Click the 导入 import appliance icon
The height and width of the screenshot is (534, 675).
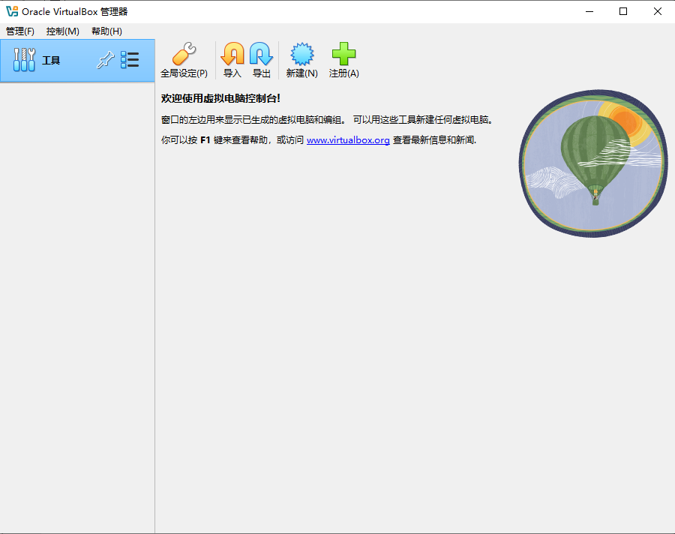[232, 54]
